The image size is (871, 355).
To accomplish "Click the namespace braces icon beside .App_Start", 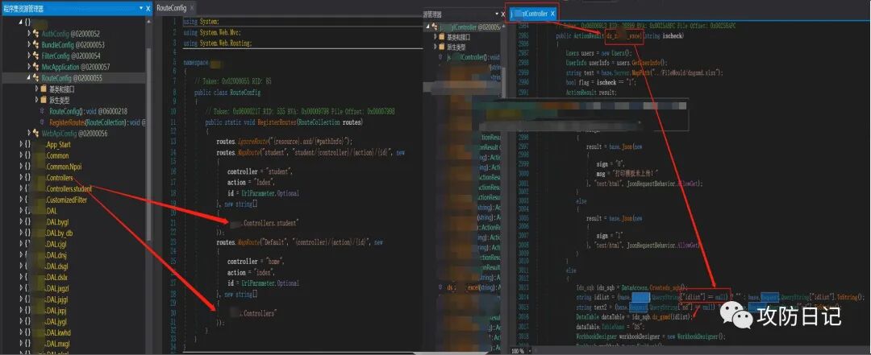I will click(27, 145).
